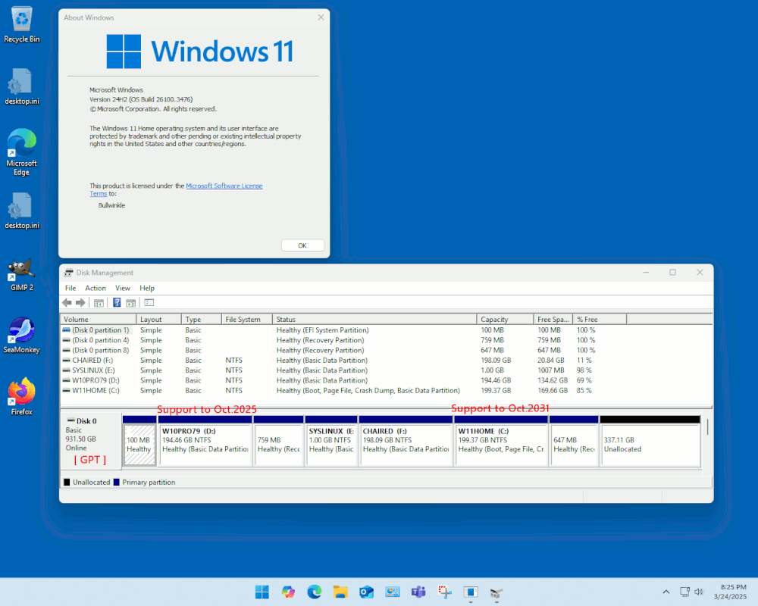Screen dimensions: 758x606
Task: Open the taskbar clock showing 8:25 PM
Action: pyautogui.click(x=730, y=592)
